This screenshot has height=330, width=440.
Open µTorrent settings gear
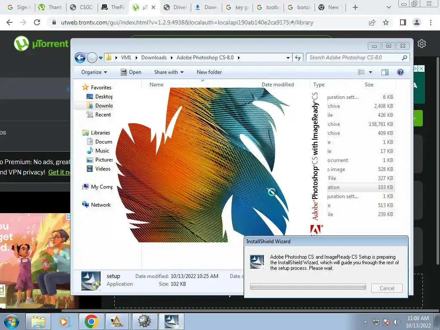click(x=422, y=43)
